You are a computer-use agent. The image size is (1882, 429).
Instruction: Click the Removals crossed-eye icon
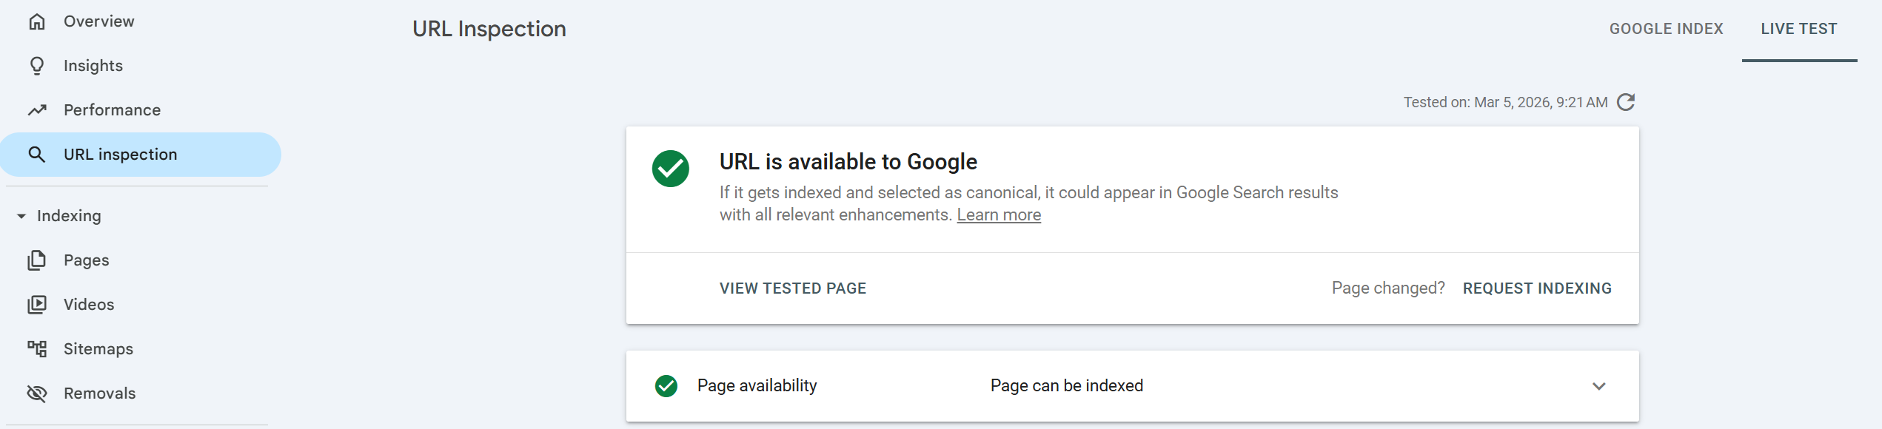(x=37, y=393)
